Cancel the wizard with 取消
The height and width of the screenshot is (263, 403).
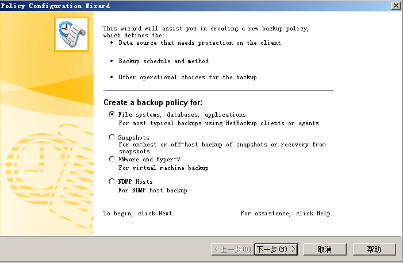325,249
